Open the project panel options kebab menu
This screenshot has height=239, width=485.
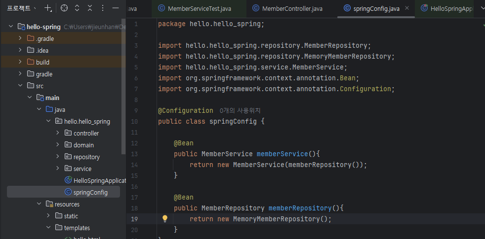pyautogui.click(x=103, y=8)
